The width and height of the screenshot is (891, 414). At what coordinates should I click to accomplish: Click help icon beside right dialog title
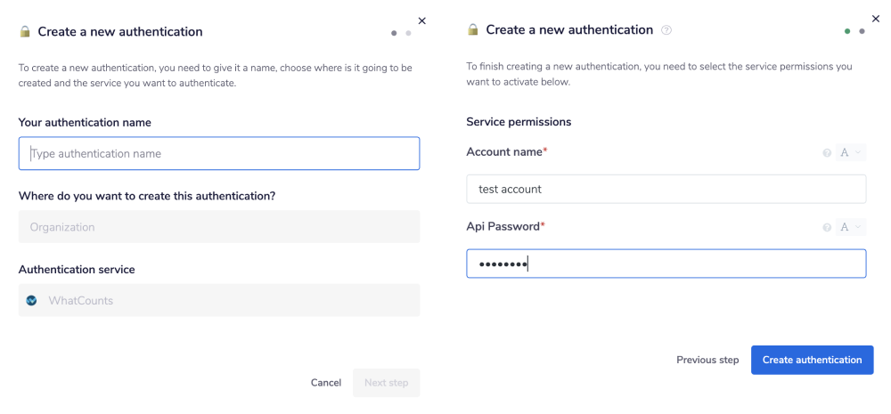point(666,30)
